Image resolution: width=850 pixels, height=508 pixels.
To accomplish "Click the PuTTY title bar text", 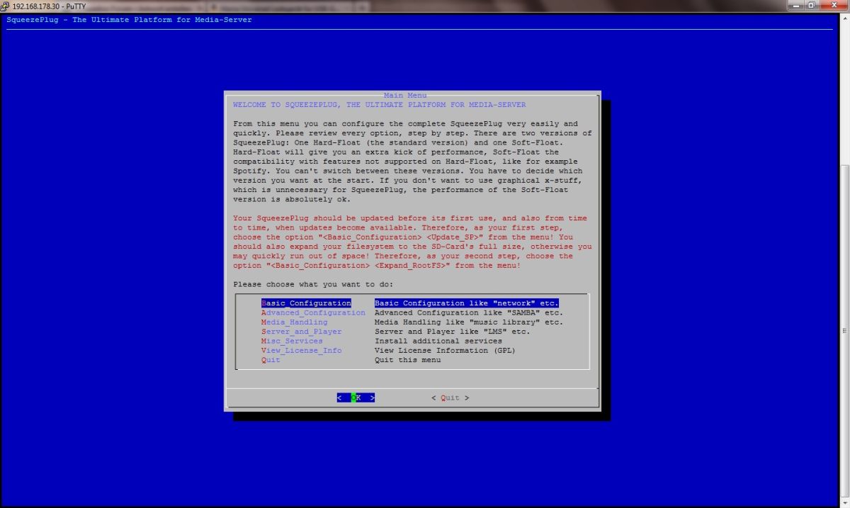I will pos(45,6).
